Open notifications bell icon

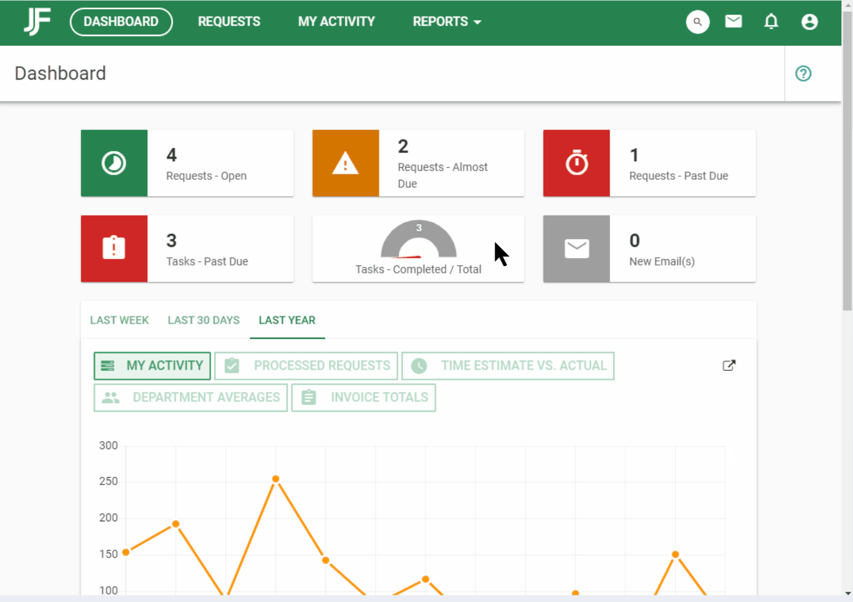[771, 22]
